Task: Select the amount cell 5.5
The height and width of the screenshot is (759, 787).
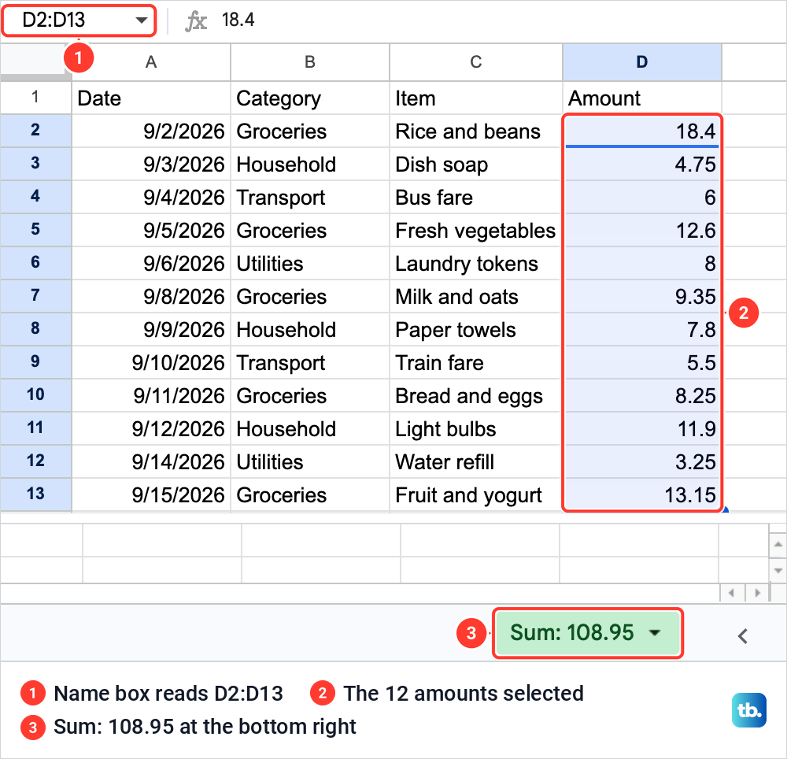Action: pyautogui.click(x=642, y=362)
